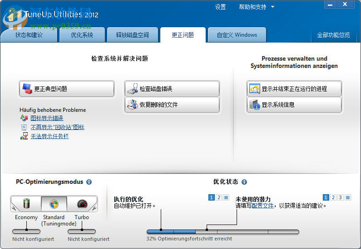Show page 3 of 未使用的潜力
361x249 pixels.
coord(341,197)
